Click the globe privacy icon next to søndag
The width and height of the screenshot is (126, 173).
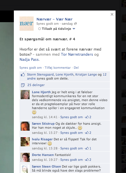pyautogui.click(x=75, y=24)
